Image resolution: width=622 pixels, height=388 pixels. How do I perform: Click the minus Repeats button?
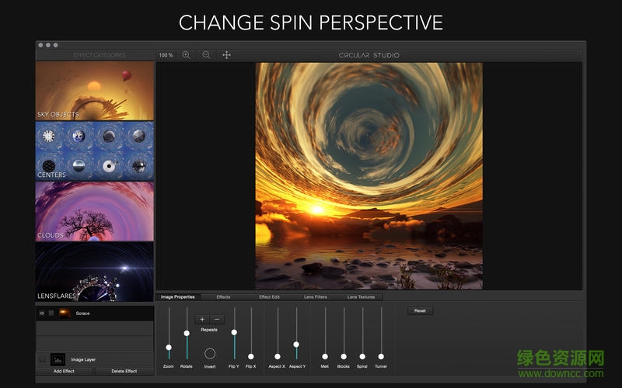click(x=217, y=319)
